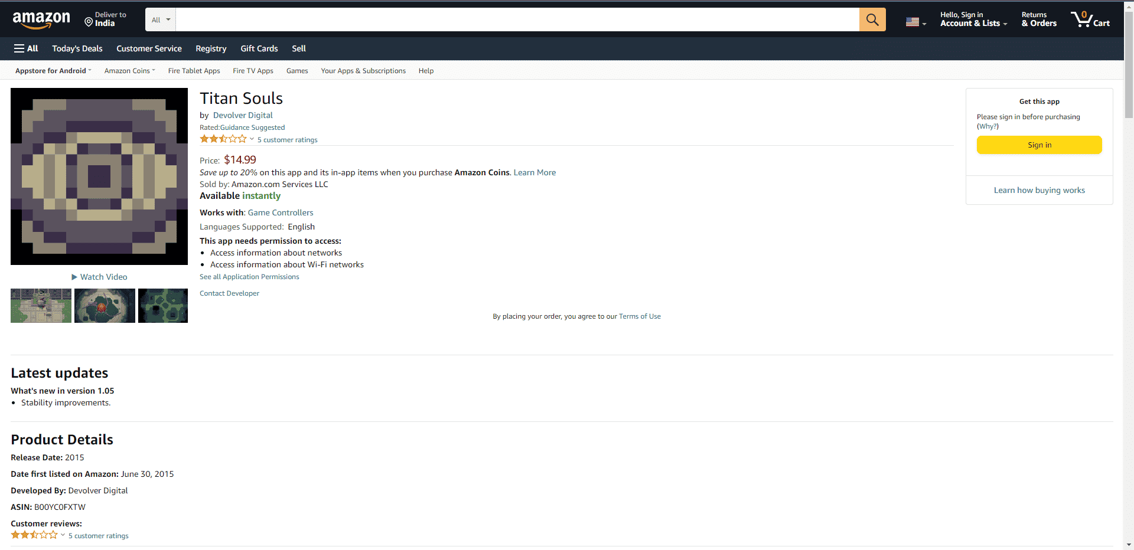Click the yellow Sign in button
The image size is (1134, 550).
click(1039, 145)
